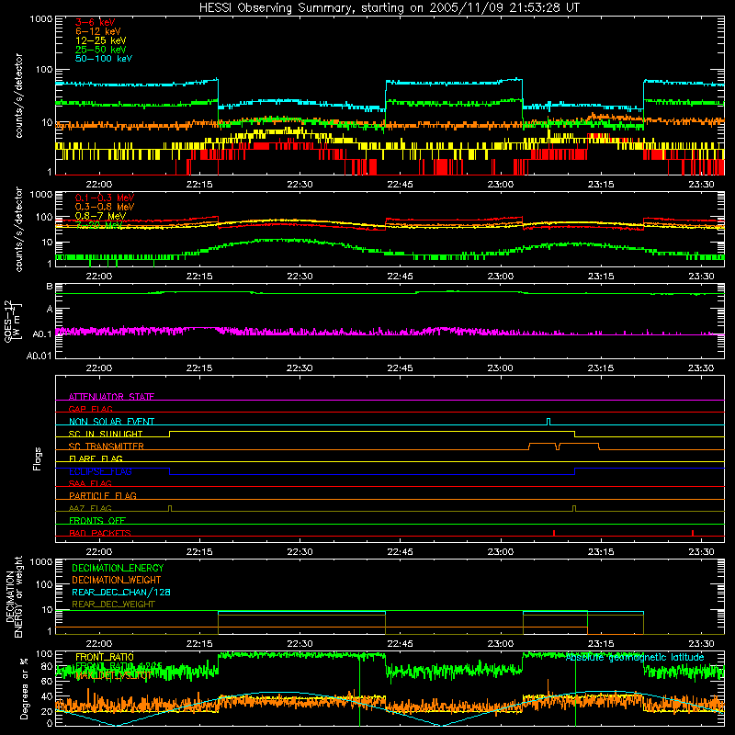Click 22:45 tick label under MeV panel

click(x=400, y=277)
